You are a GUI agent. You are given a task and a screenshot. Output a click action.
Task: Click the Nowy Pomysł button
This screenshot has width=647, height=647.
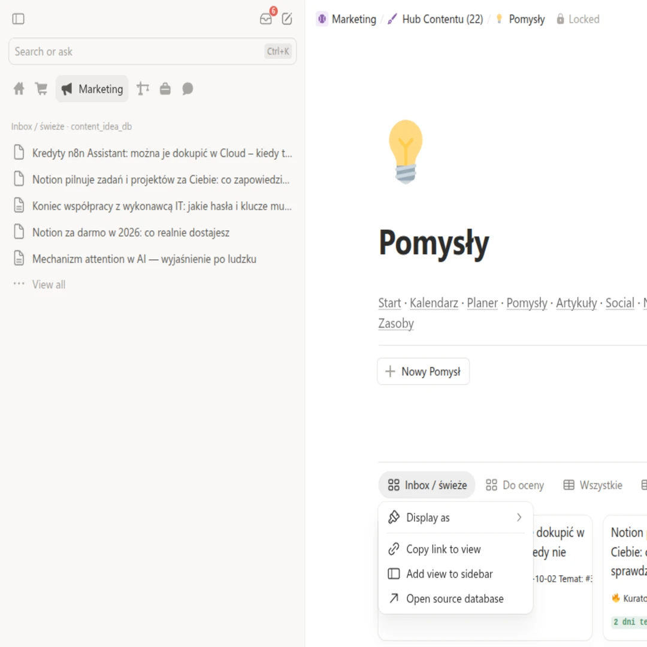pos(423,371)
